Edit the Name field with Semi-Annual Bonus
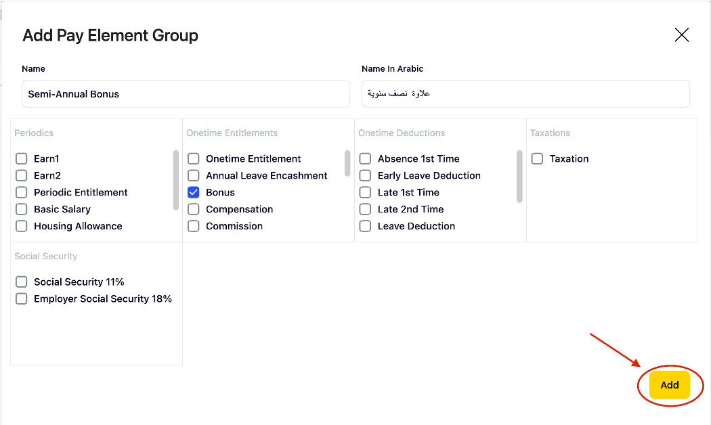Image resolution: width=711 pixels, height=425 pixels. coord(186,94)
